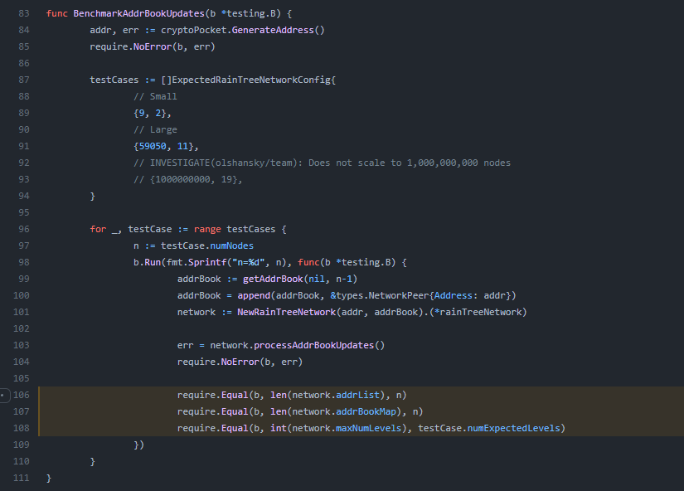Click the GenerateAddress method call
684x491 pixels.
(273, 30)
